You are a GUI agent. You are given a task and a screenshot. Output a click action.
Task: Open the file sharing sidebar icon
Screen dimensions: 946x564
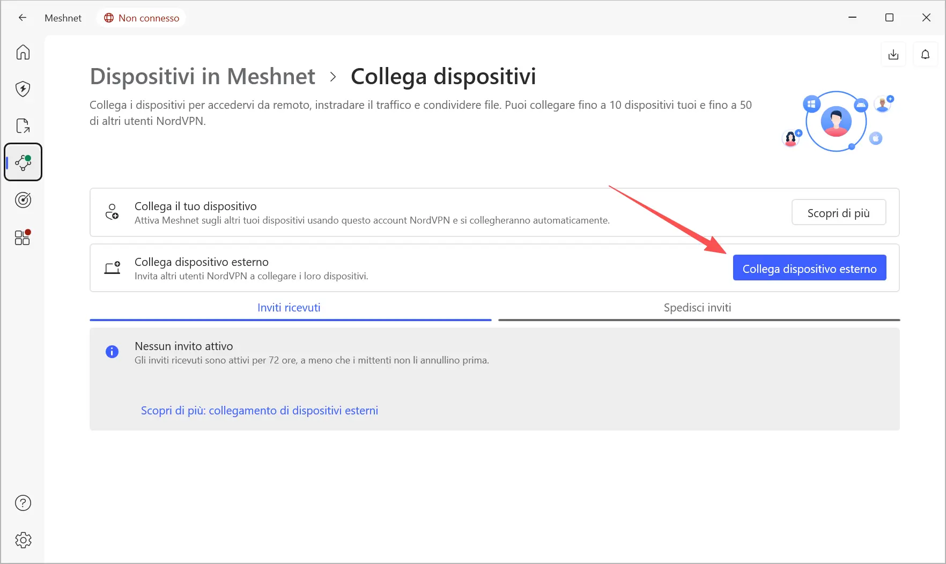[x=23, y=126]
